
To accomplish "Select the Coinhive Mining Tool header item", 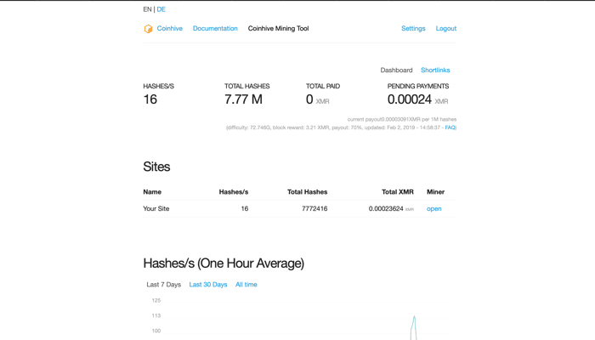I will tap(278, 28).
